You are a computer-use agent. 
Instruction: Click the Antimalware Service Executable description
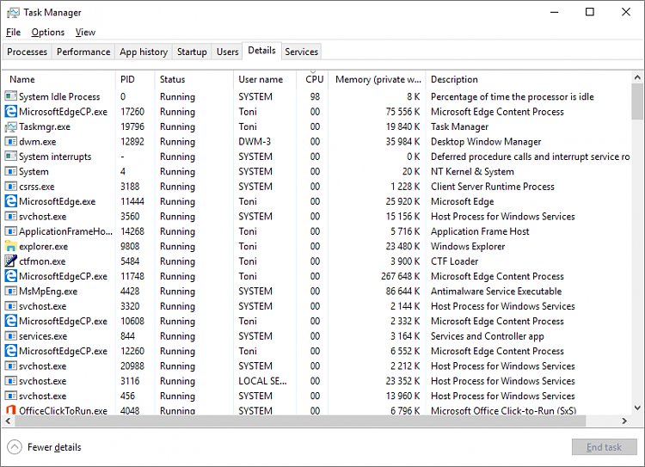pos(496,292)
